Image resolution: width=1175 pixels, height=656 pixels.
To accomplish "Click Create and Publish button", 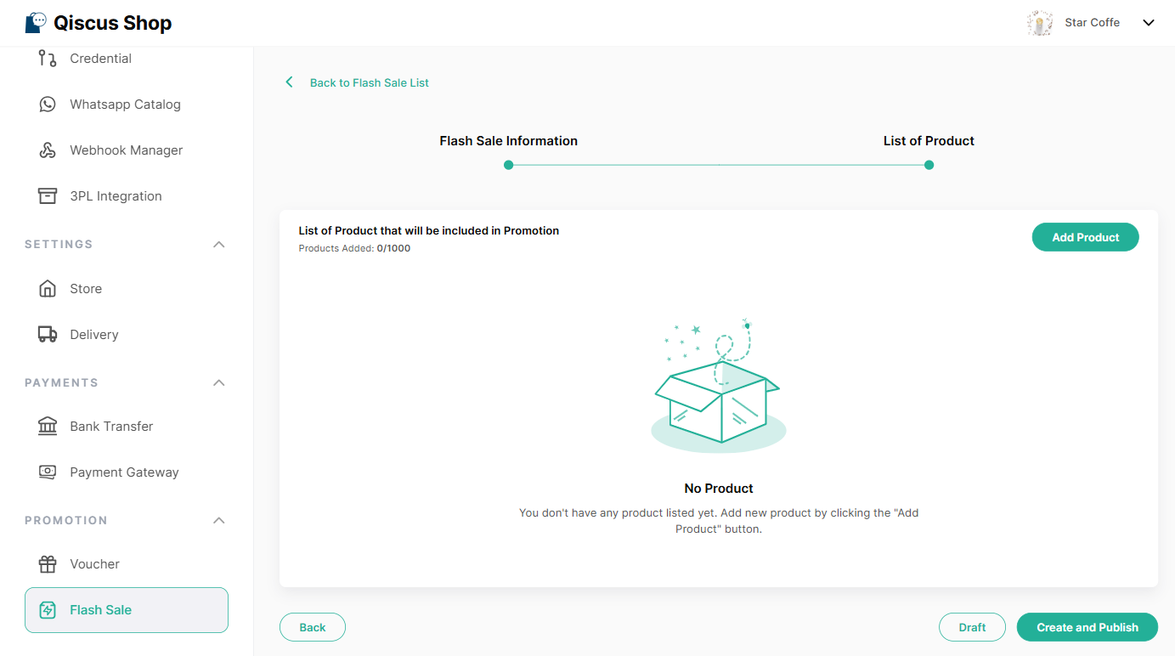I will click(1087, 627).
